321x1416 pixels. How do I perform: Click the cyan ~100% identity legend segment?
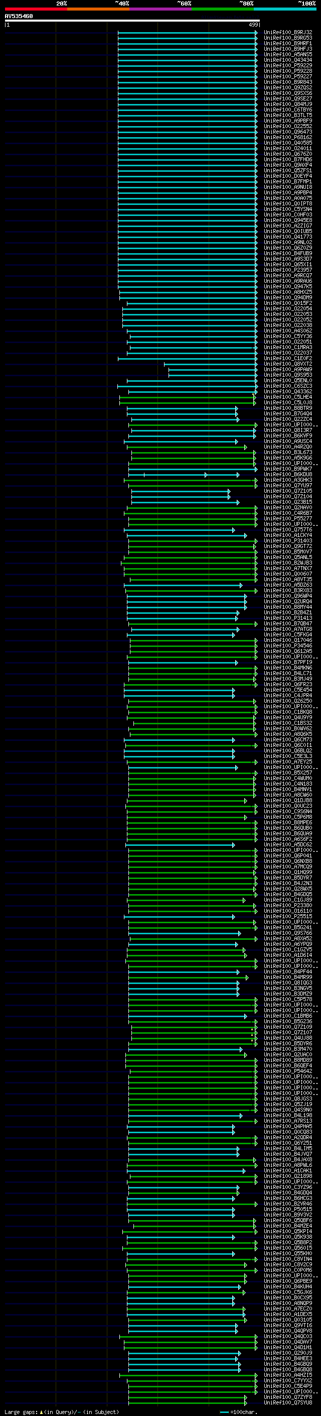click(285, 9)
